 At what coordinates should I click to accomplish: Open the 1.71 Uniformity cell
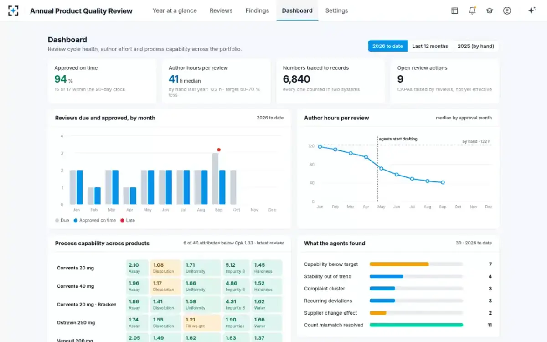coord(202,268)
